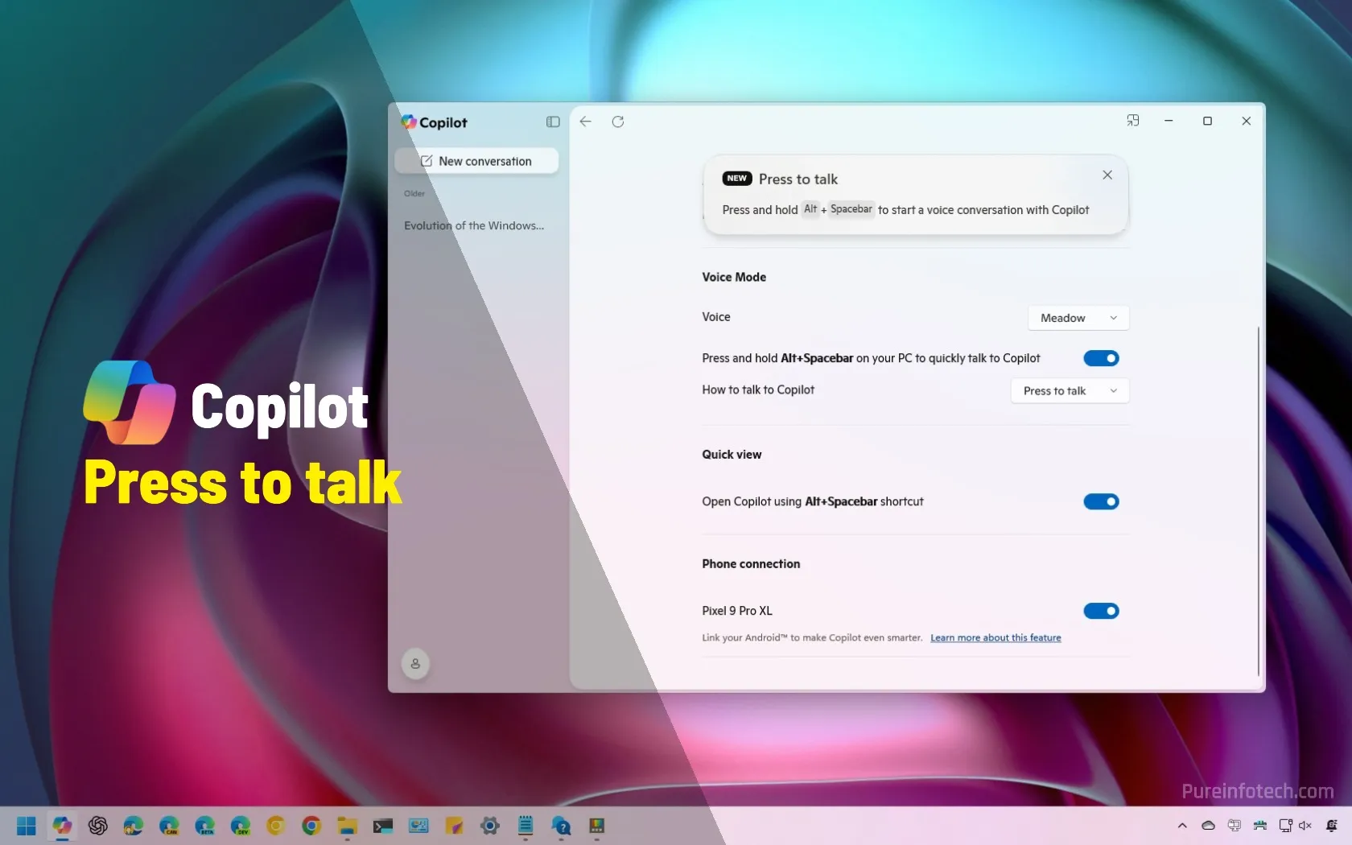
Task: Open the Control Panel taskbar icon
Action: tap(418, 826)
